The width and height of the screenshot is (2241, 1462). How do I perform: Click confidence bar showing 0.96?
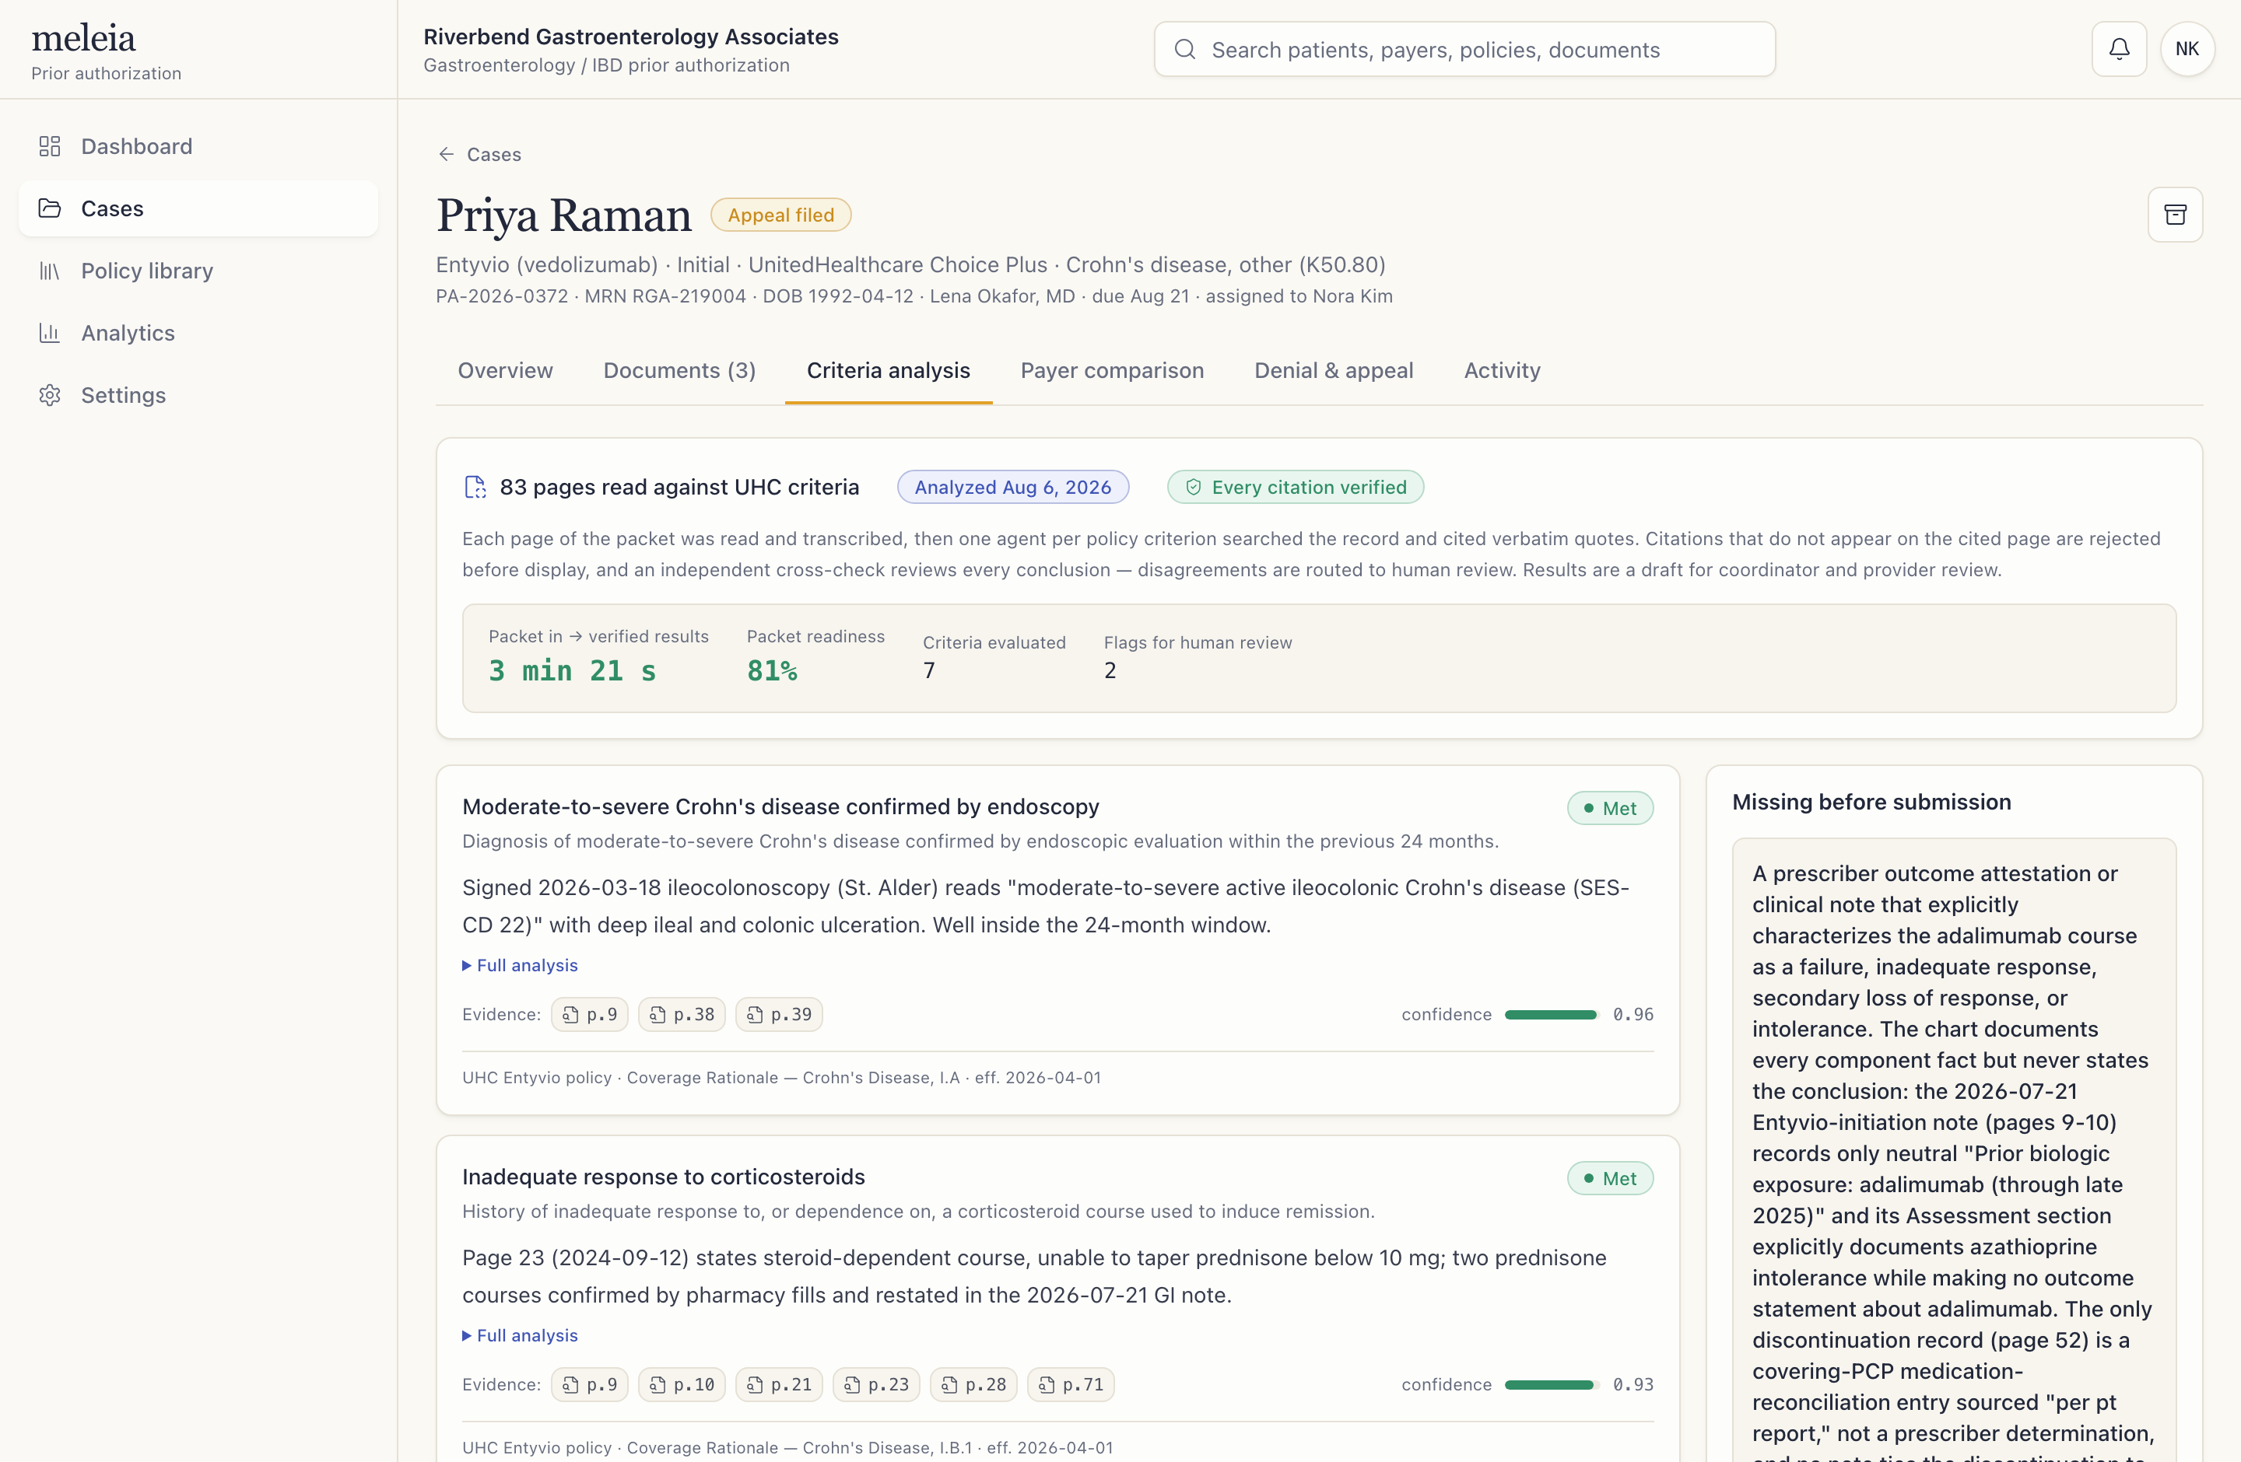click(1551, 1014)
